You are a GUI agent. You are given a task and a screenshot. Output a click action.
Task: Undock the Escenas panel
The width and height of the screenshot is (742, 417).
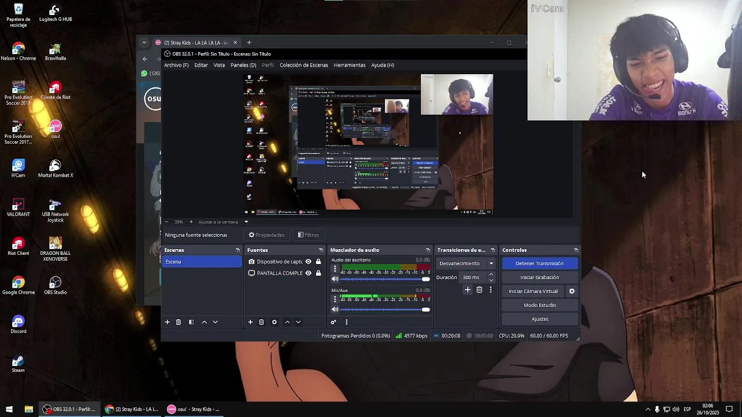(x=238, y=250)
